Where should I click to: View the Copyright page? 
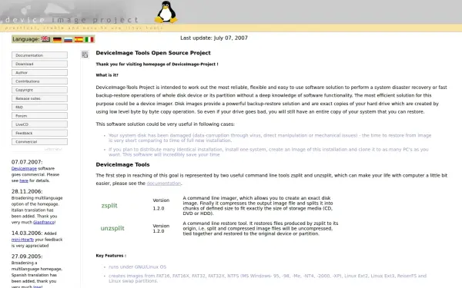(39, 90)
